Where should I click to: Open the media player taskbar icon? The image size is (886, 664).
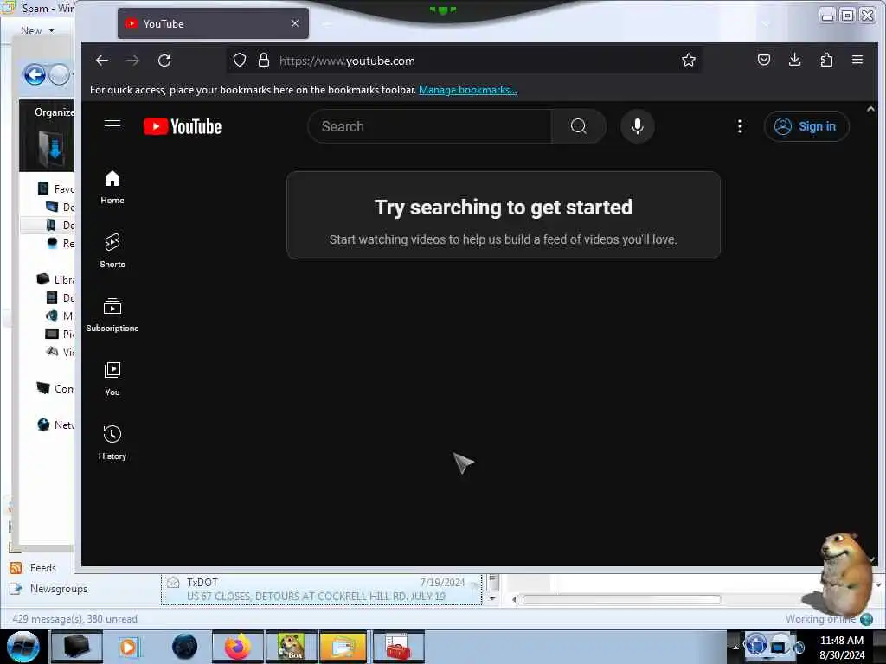tap(128, 647)
